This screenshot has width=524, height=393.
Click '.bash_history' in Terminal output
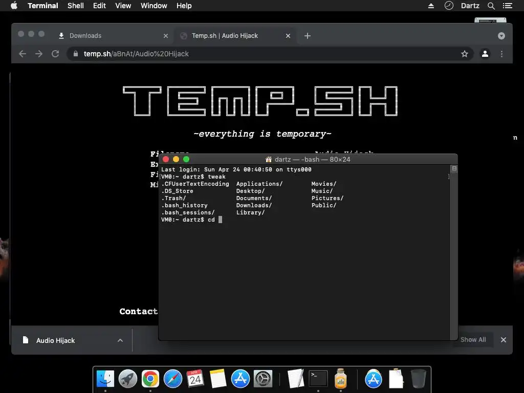(184, 205)
